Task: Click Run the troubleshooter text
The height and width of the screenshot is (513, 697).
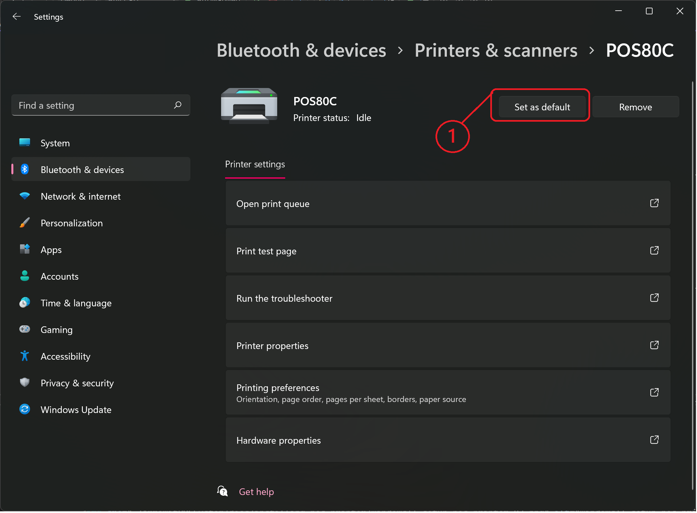Action: (285, 298)
